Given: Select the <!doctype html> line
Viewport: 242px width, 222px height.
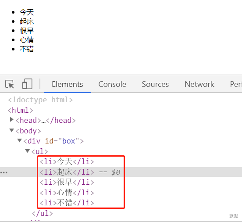Looking at the screenshot, I should tap(40, 100).
